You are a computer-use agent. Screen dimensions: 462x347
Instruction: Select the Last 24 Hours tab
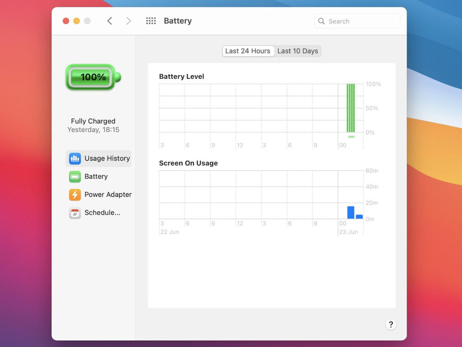[248, 51]
